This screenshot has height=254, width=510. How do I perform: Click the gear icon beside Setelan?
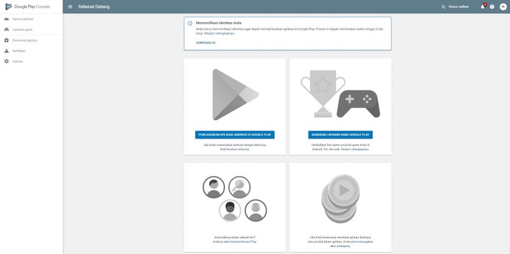(6, 61)
